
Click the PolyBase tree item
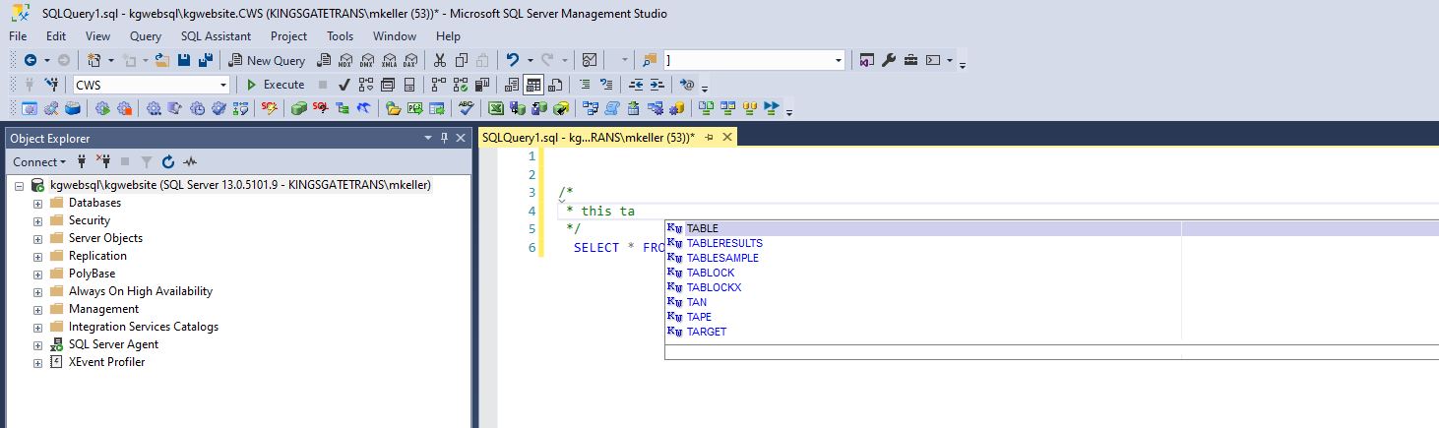(92, 274)
